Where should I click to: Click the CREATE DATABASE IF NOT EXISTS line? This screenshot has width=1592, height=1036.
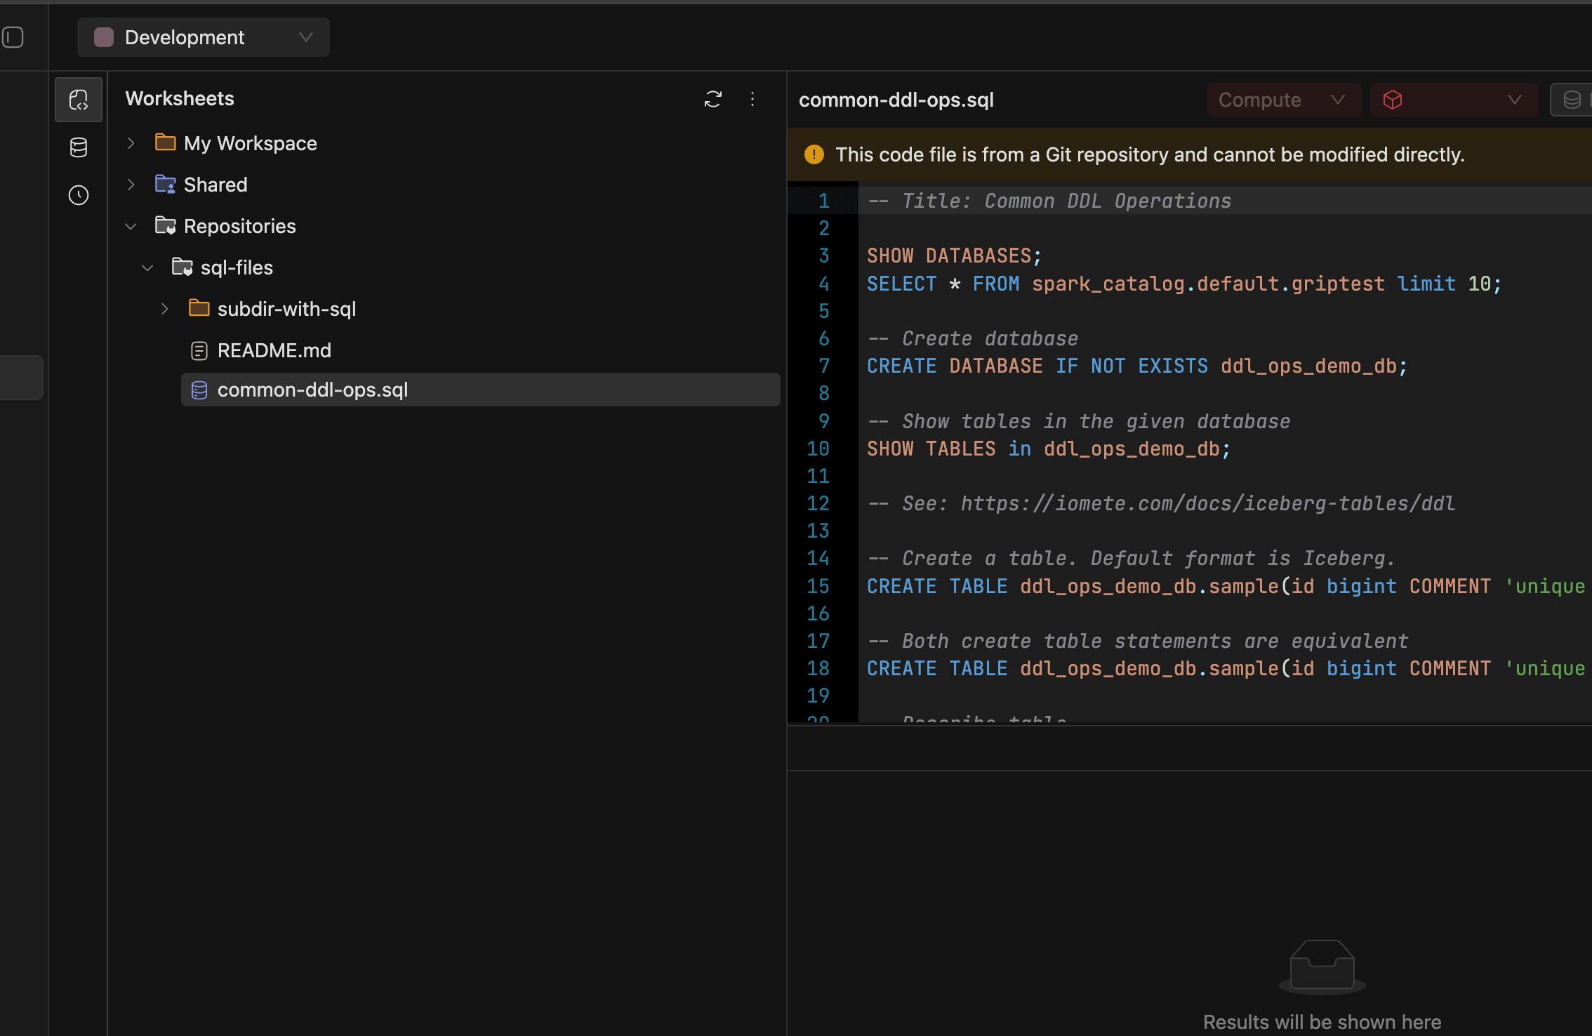[x=1137, y=366]
